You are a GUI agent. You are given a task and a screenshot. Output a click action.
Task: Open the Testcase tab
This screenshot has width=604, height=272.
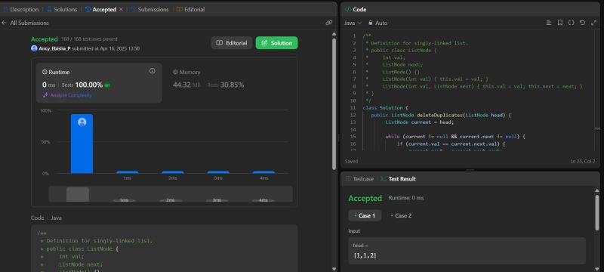point(359,179)
